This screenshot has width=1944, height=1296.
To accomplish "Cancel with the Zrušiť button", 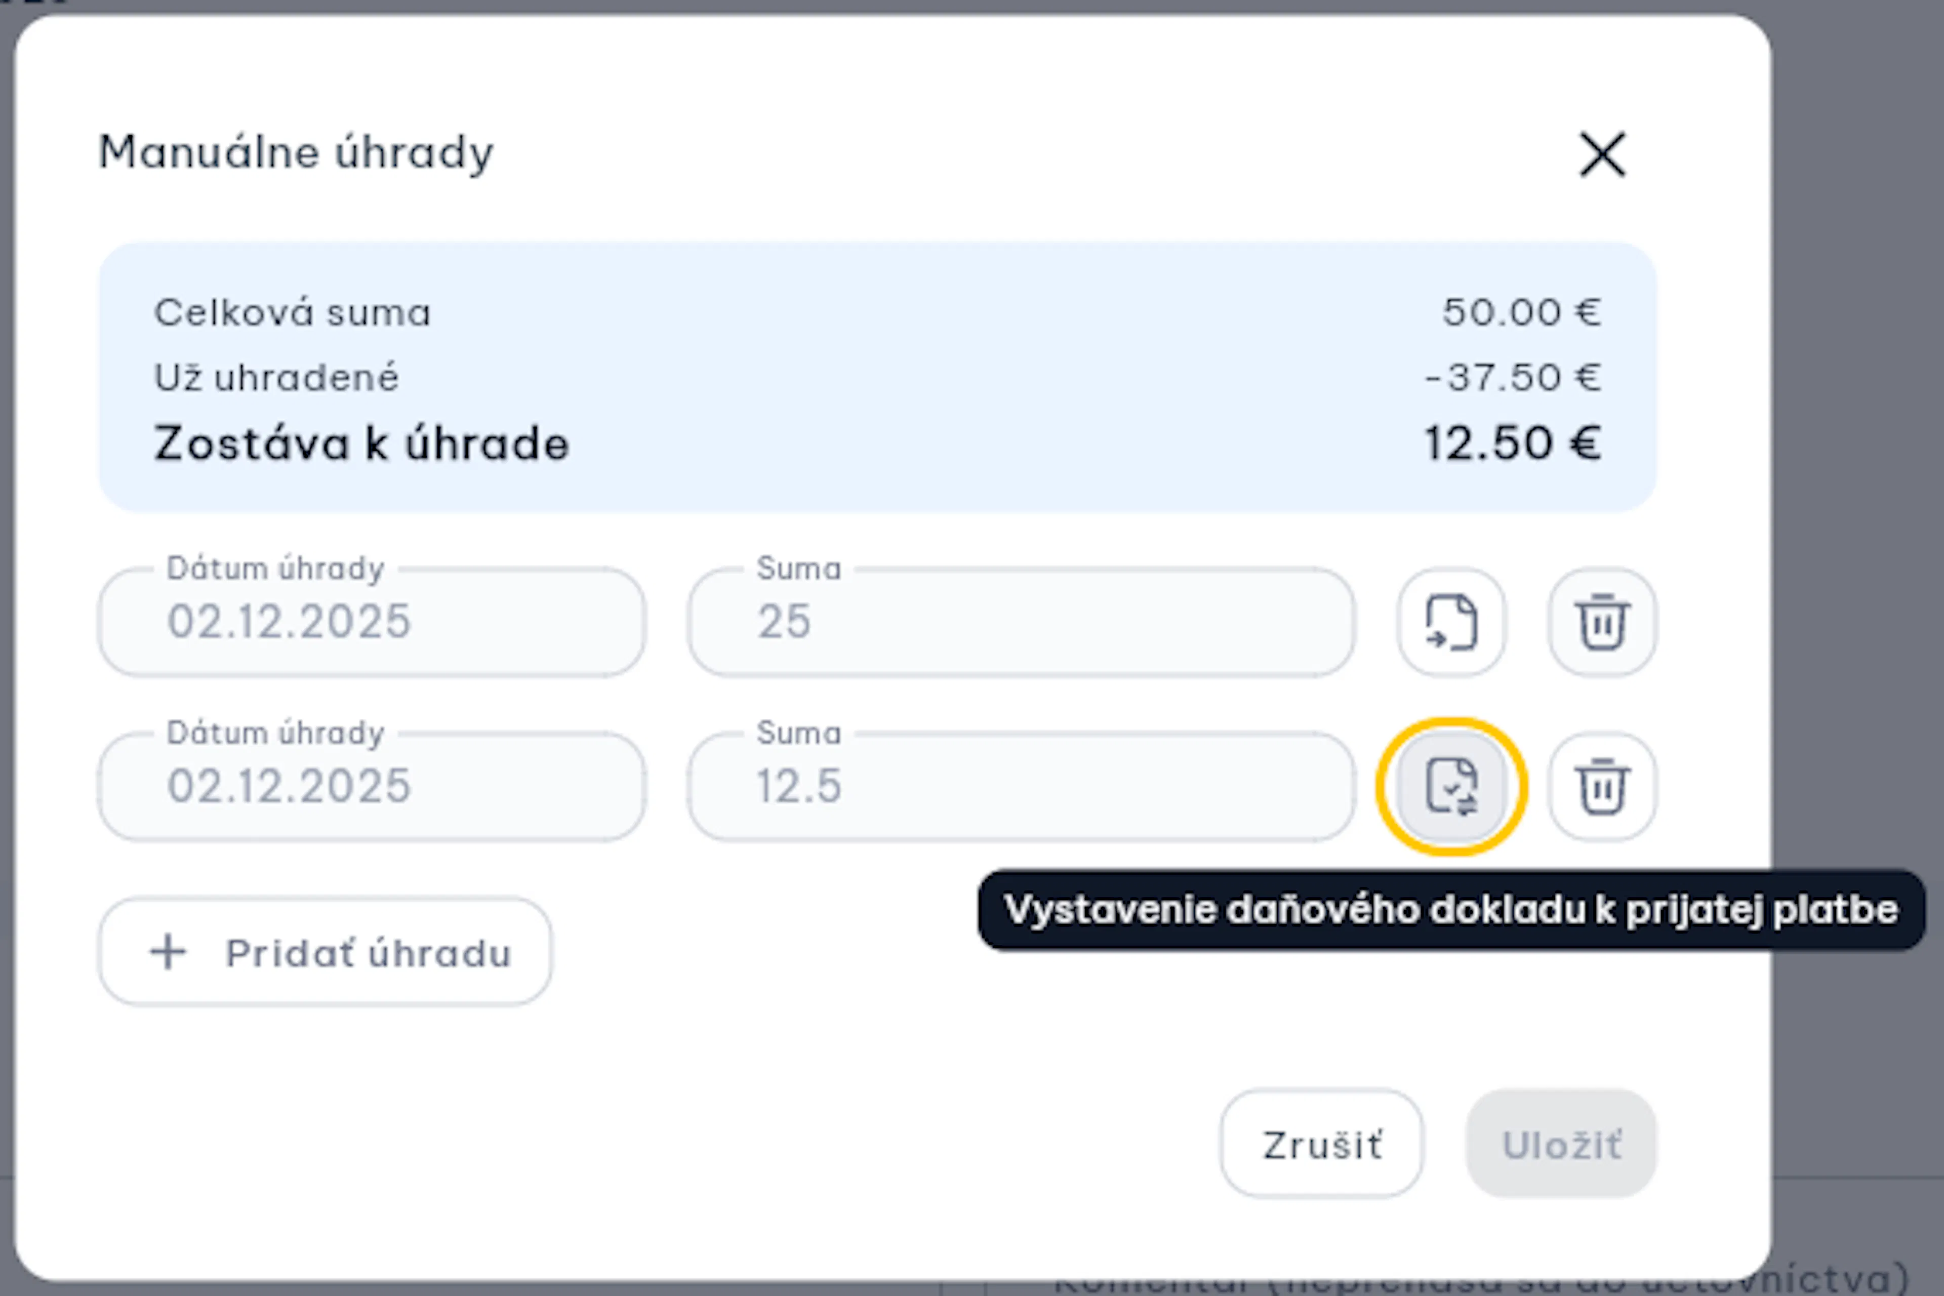I will 1322,1144.
